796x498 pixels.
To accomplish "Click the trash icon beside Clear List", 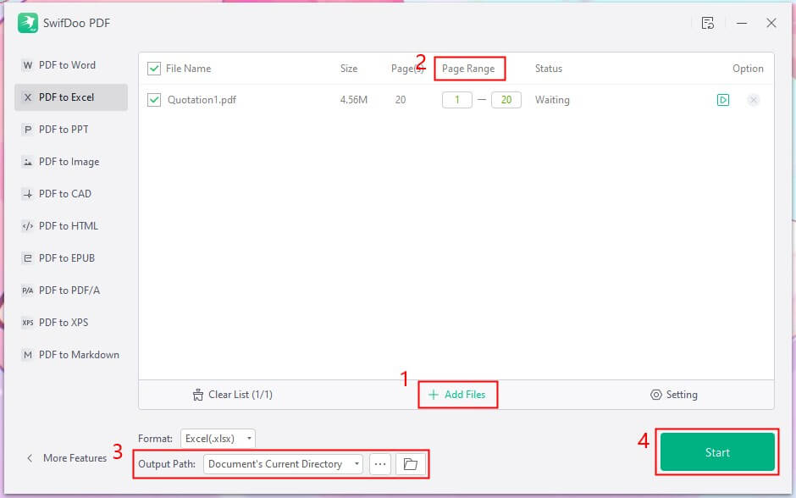I will coord(198,395).
